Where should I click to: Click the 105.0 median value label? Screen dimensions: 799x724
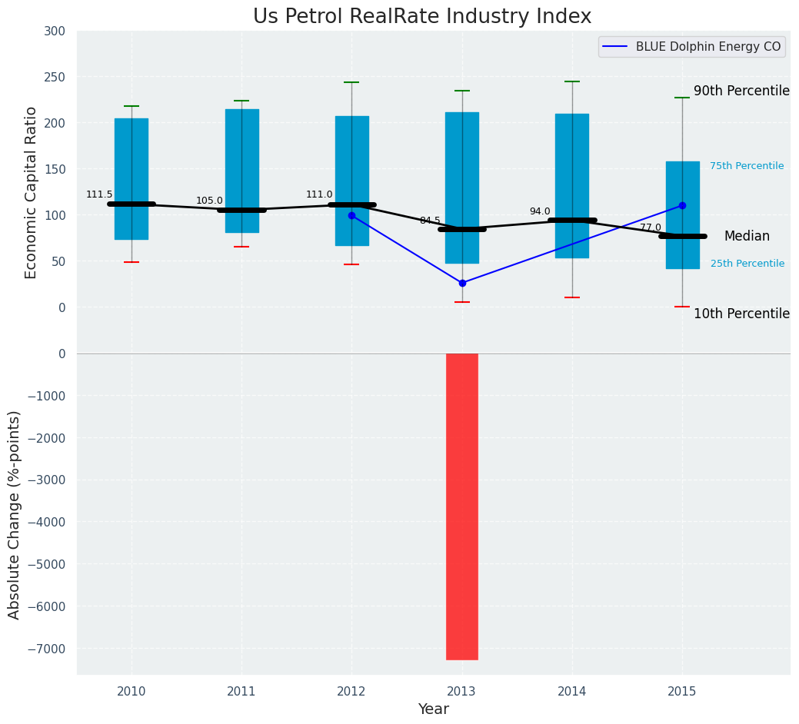[209, 201]
